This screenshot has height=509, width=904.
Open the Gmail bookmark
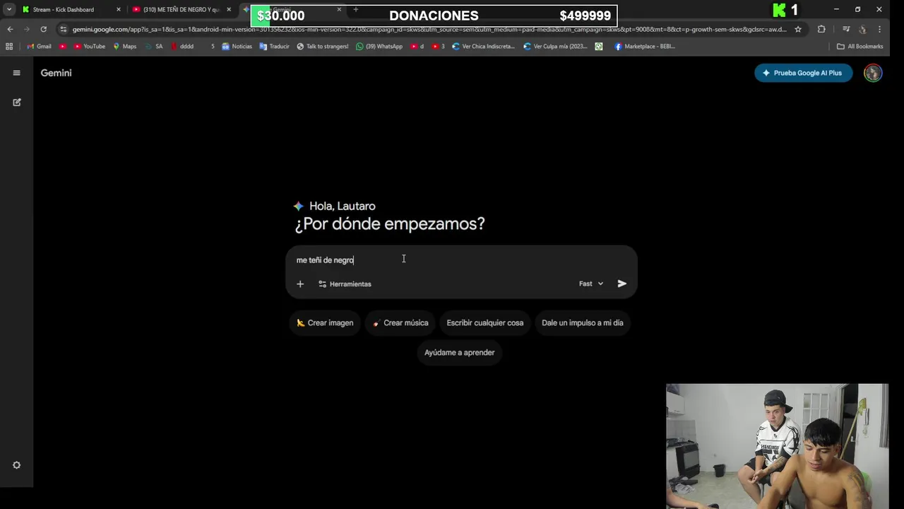pyautogui.click(x=39, y=46)
